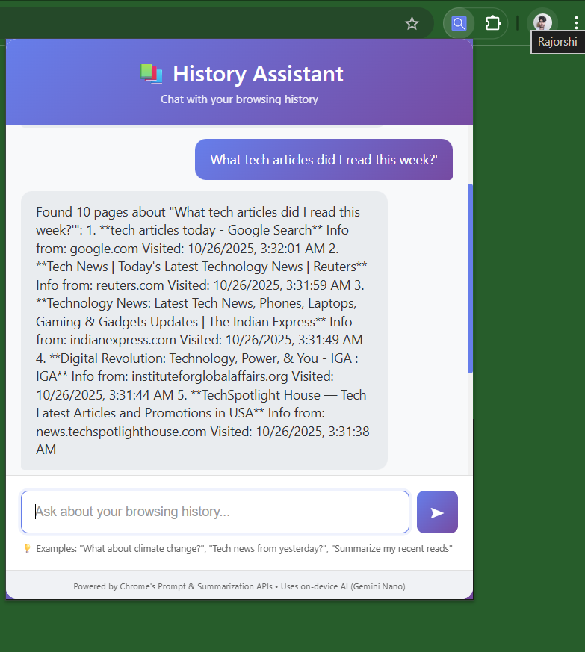Open the Extensions puzzle piece menu

(493, 23)
